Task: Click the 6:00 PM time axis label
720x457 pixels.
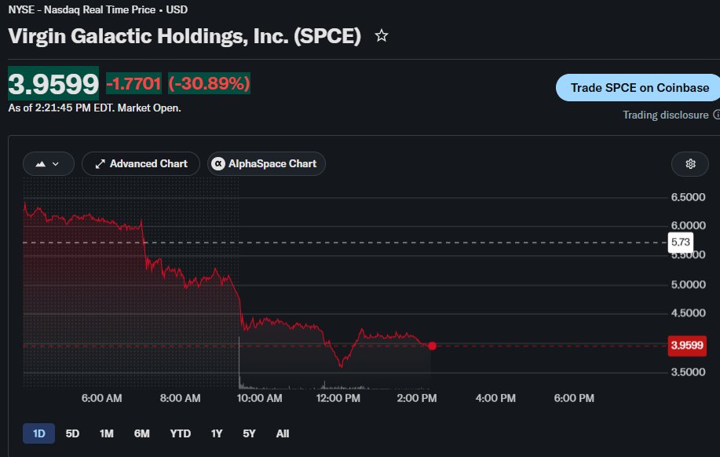Action: 574,398
